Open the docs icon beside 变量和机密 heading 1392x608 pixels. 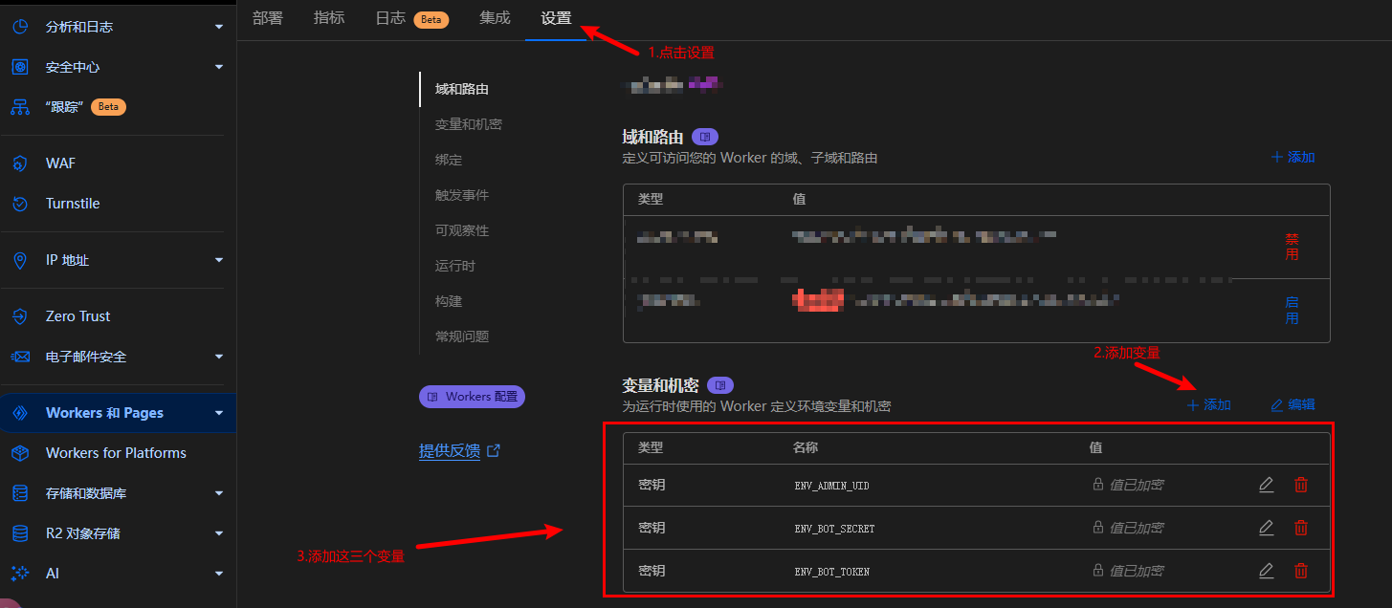tap(720, 385)
